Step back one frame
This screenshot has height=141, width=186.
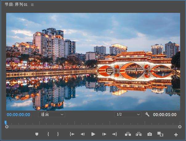[x=83, y=134]
